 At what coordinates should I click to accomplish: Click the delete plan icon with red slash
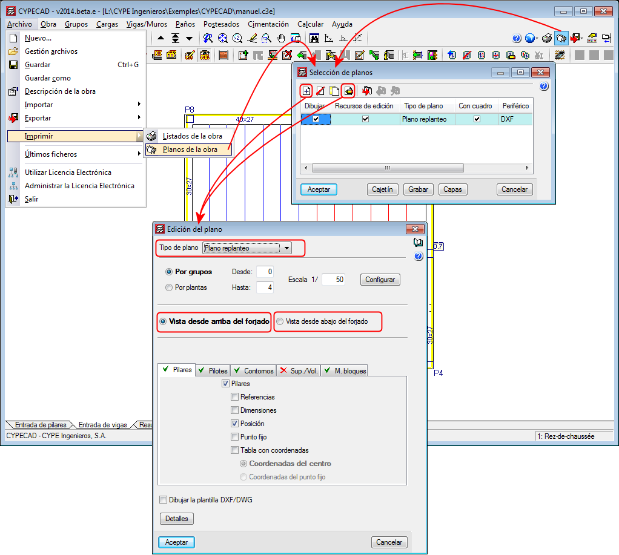click(x=320, y=91)
